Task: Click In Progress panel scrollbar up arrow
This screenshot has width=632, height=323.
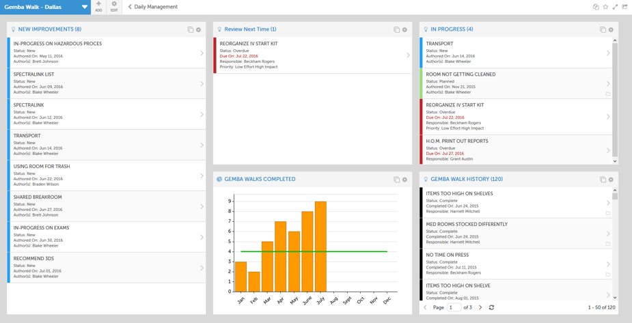Action: pyautogui.click(x=615, y=40)
